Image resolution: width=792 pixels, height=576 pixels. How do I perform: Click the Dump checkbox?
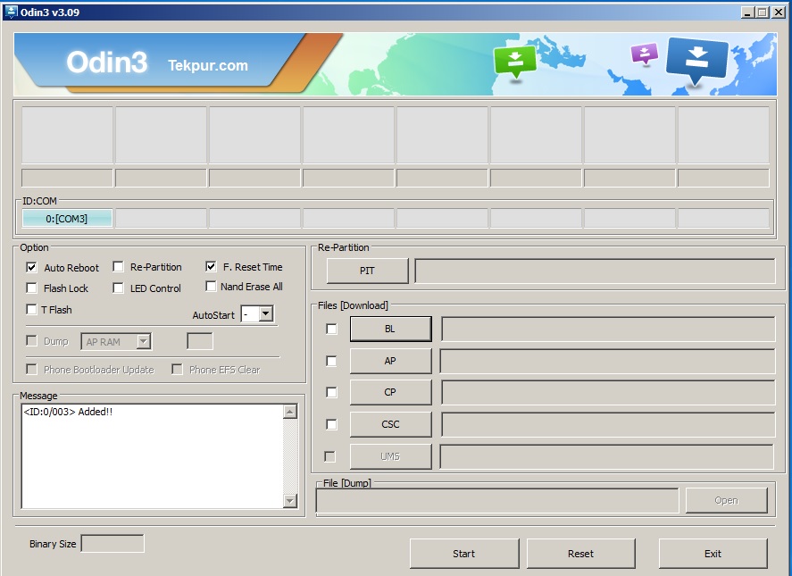32,340
